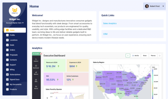Click the Products icon in sidebar

coord(7,89)
